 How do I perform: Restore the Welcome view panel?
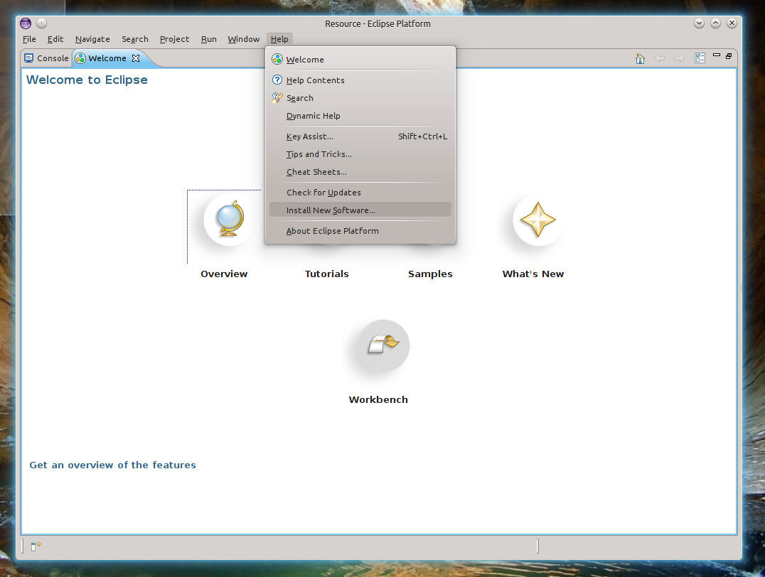[x=729, y=55]
